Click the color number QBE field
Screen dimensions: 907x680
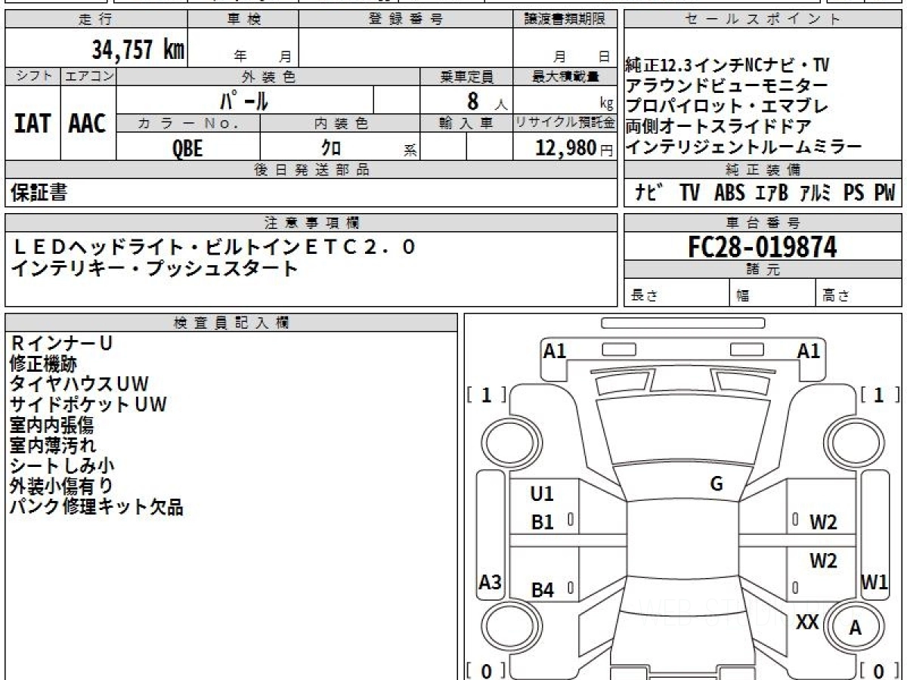coord(187,147)
